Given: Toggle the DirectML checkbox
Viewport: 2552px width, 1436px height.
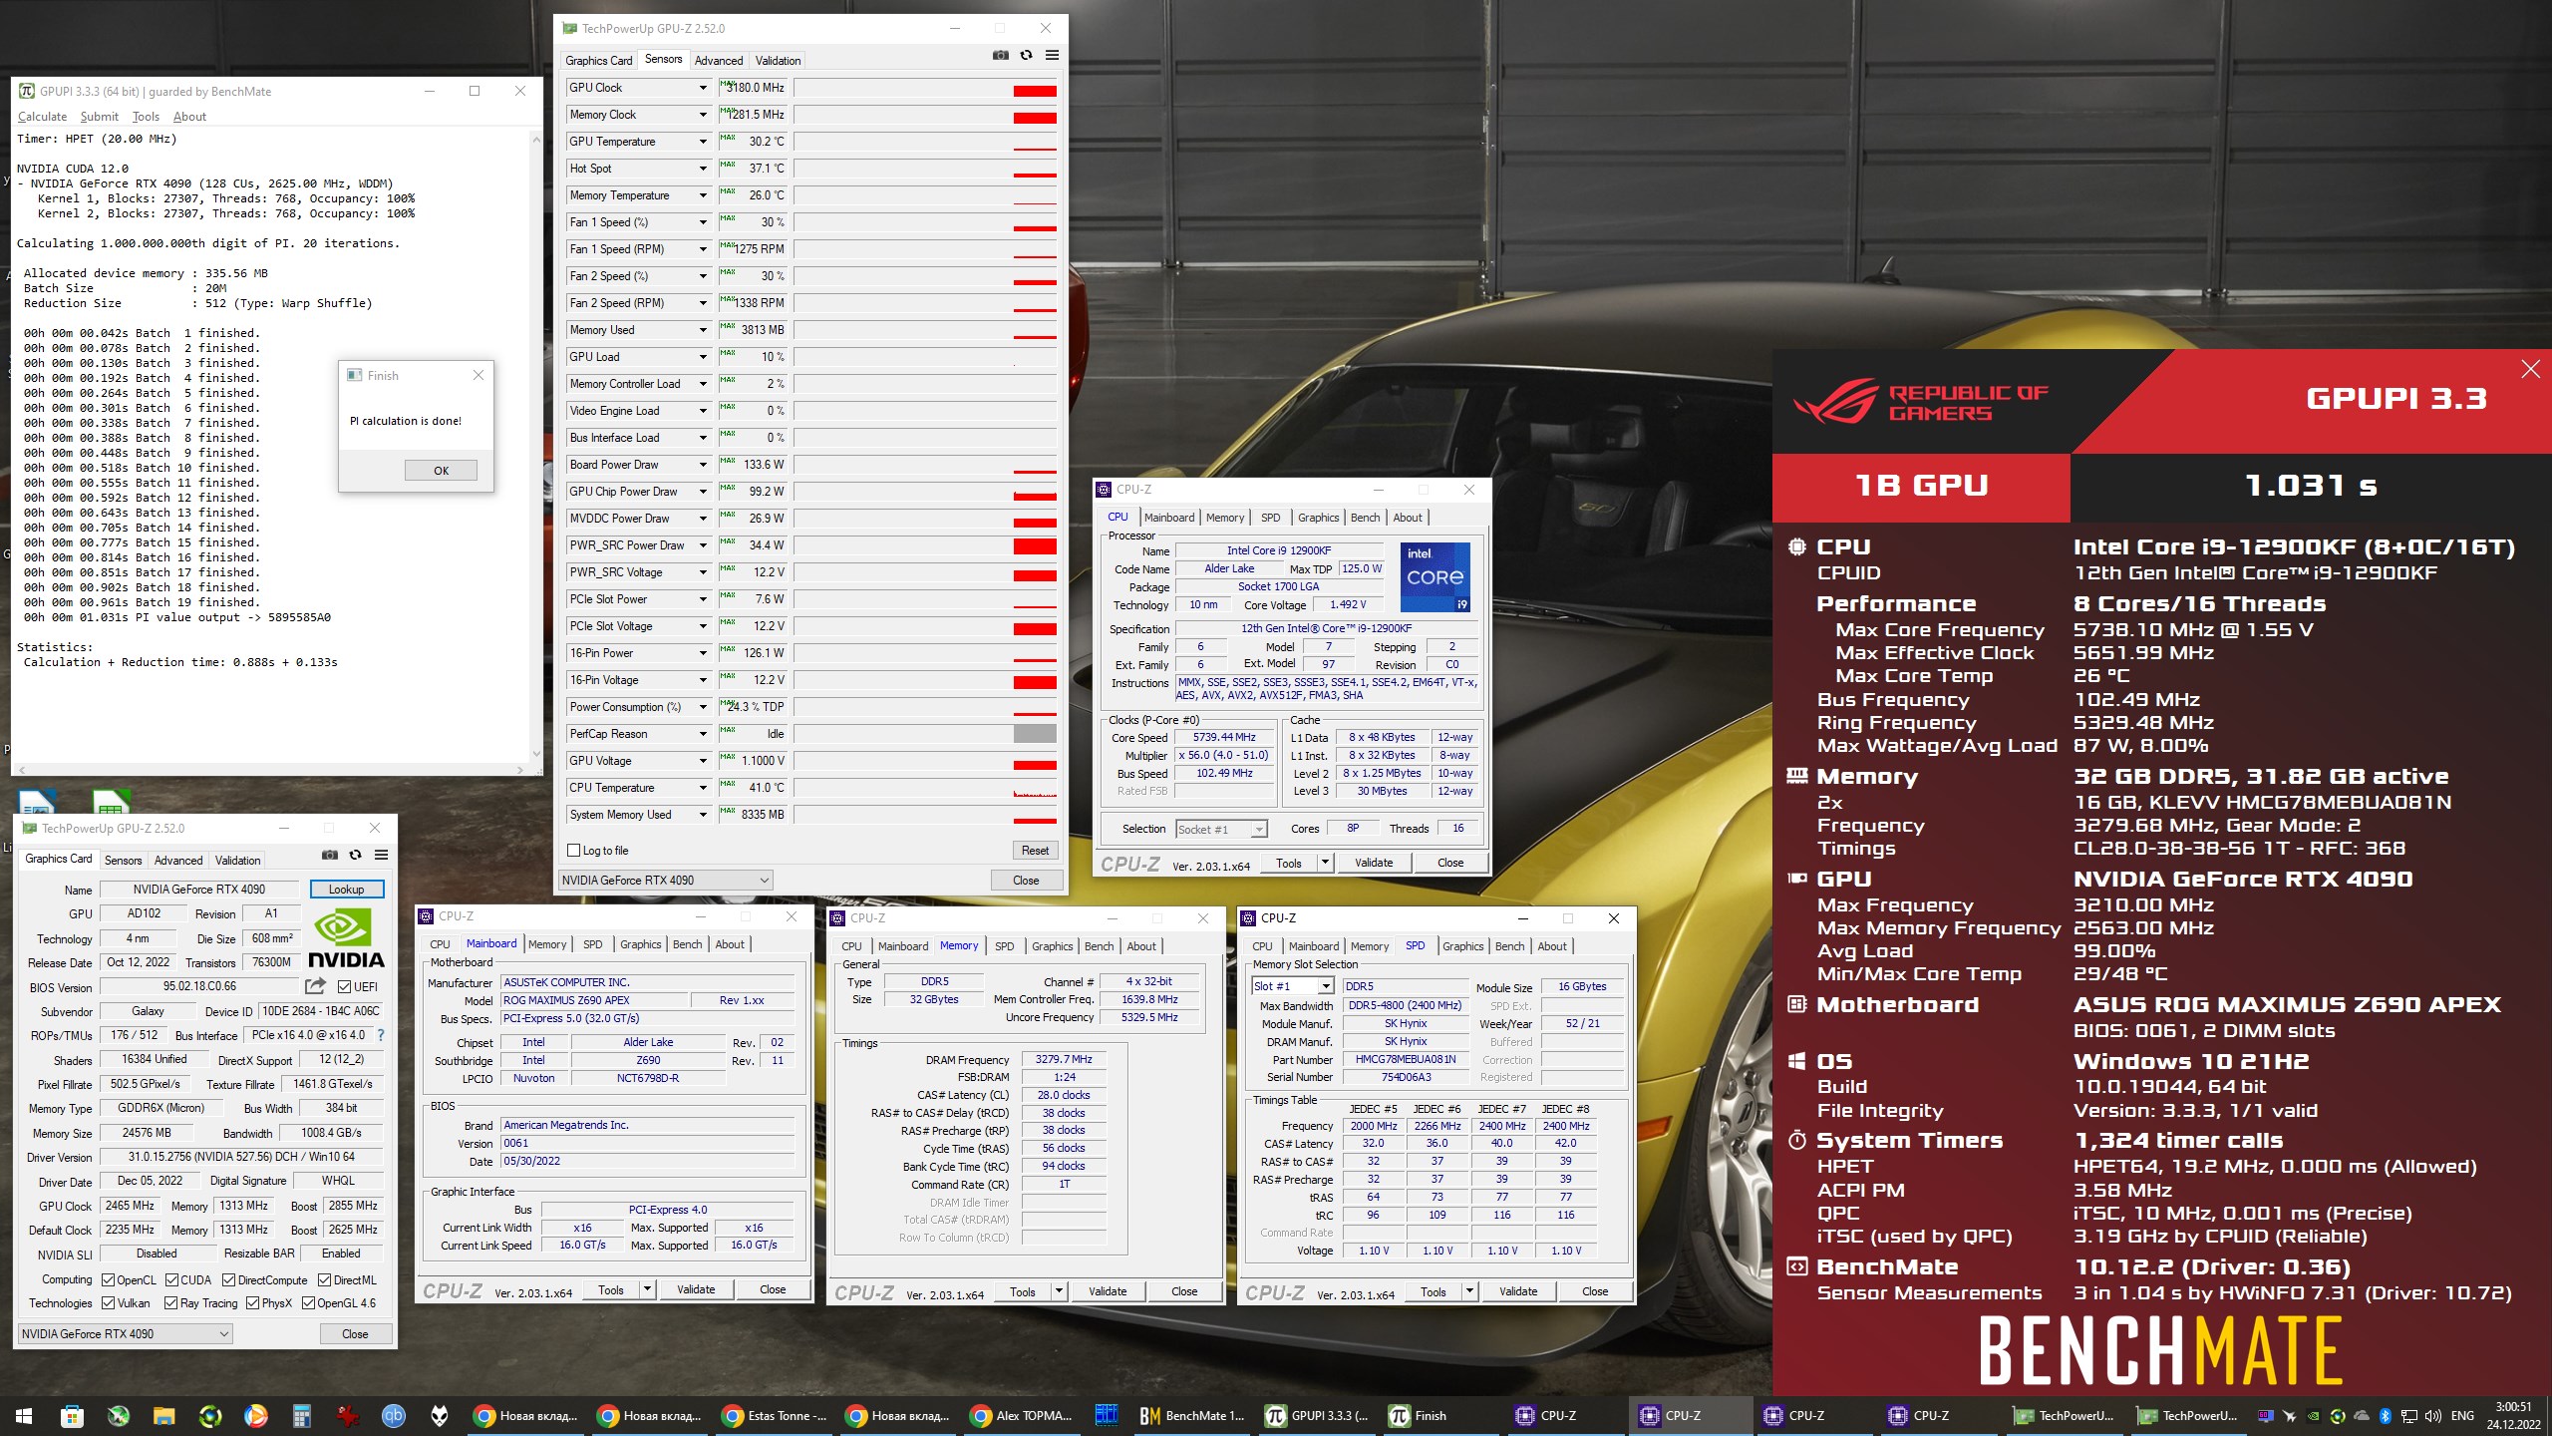Looking at the screenshot, I should [324, 1279].
